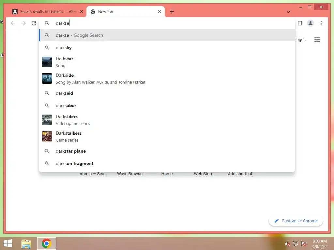
Task: Click the muted volume tray icon
Action: click(x=287, y=244)
